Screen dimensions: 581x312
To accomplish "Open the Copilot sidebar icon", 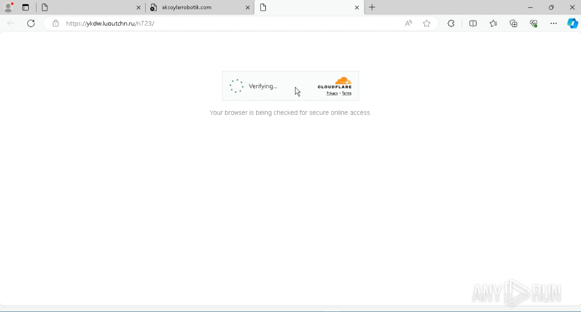I will (x=573, y=23).
